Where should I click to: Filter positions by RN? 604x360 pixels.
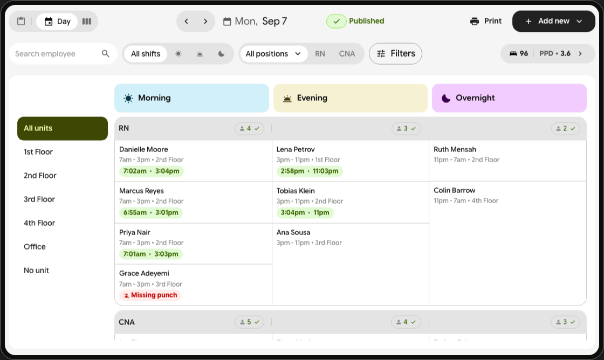click(320, 53)
